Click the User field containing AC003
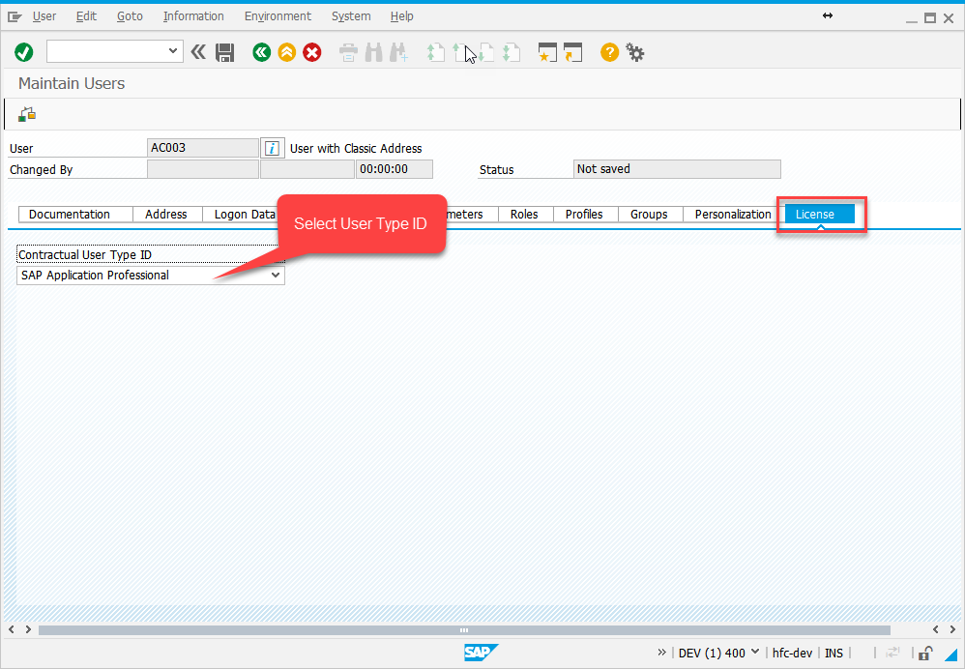965x669 pixels. 203,148
